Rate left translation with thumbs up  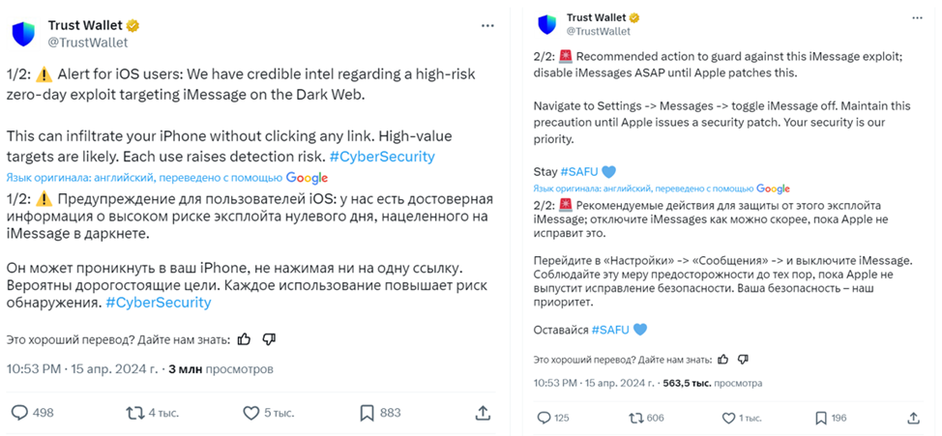(x=244, y=339)
